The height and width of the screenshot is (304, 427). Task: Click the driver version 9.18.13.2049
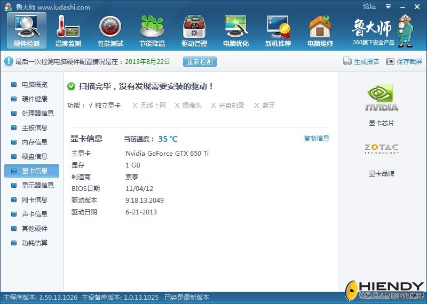coord(145,201)
